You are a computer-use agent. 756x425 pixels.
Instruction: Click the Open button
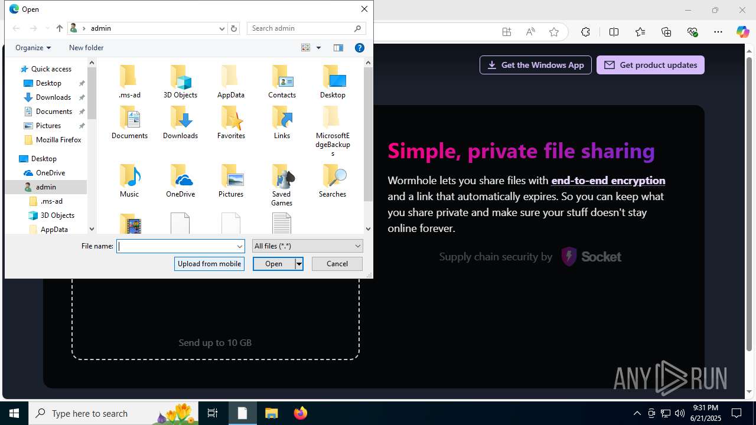click(274, 264)
